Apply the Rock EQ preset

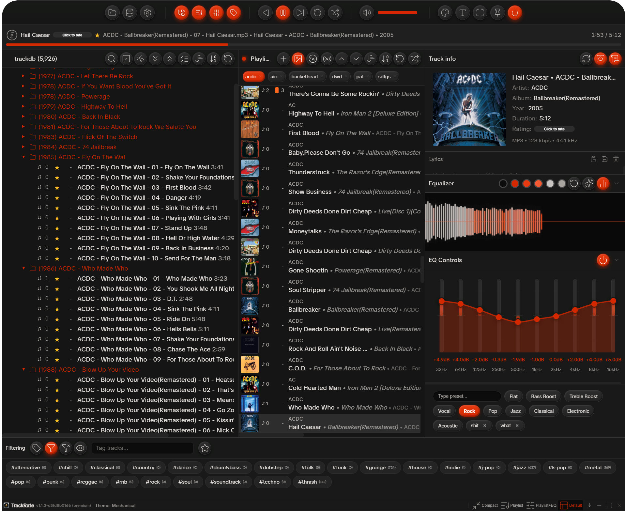pyautogui.click(x=469, y=411)
